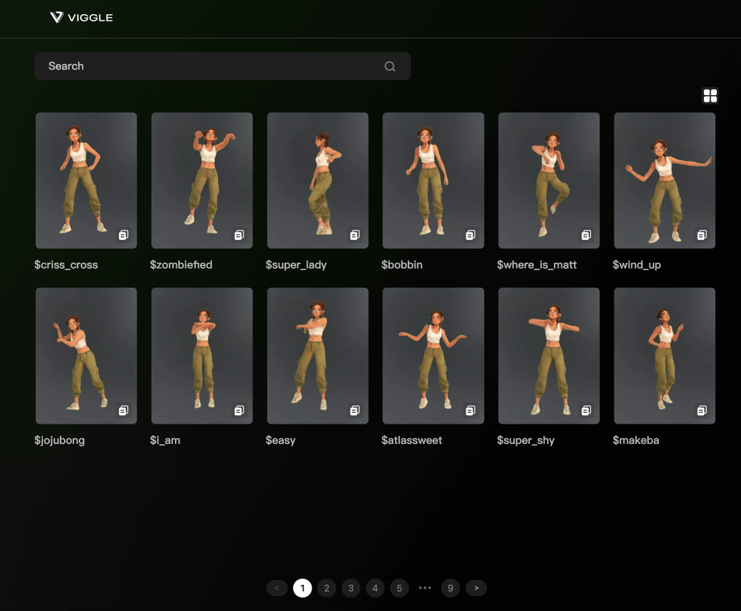Click copy icon on $wind_up thumbnail
Image resolution: width=741 pixels, height=611 pixels.
(702, 235)
